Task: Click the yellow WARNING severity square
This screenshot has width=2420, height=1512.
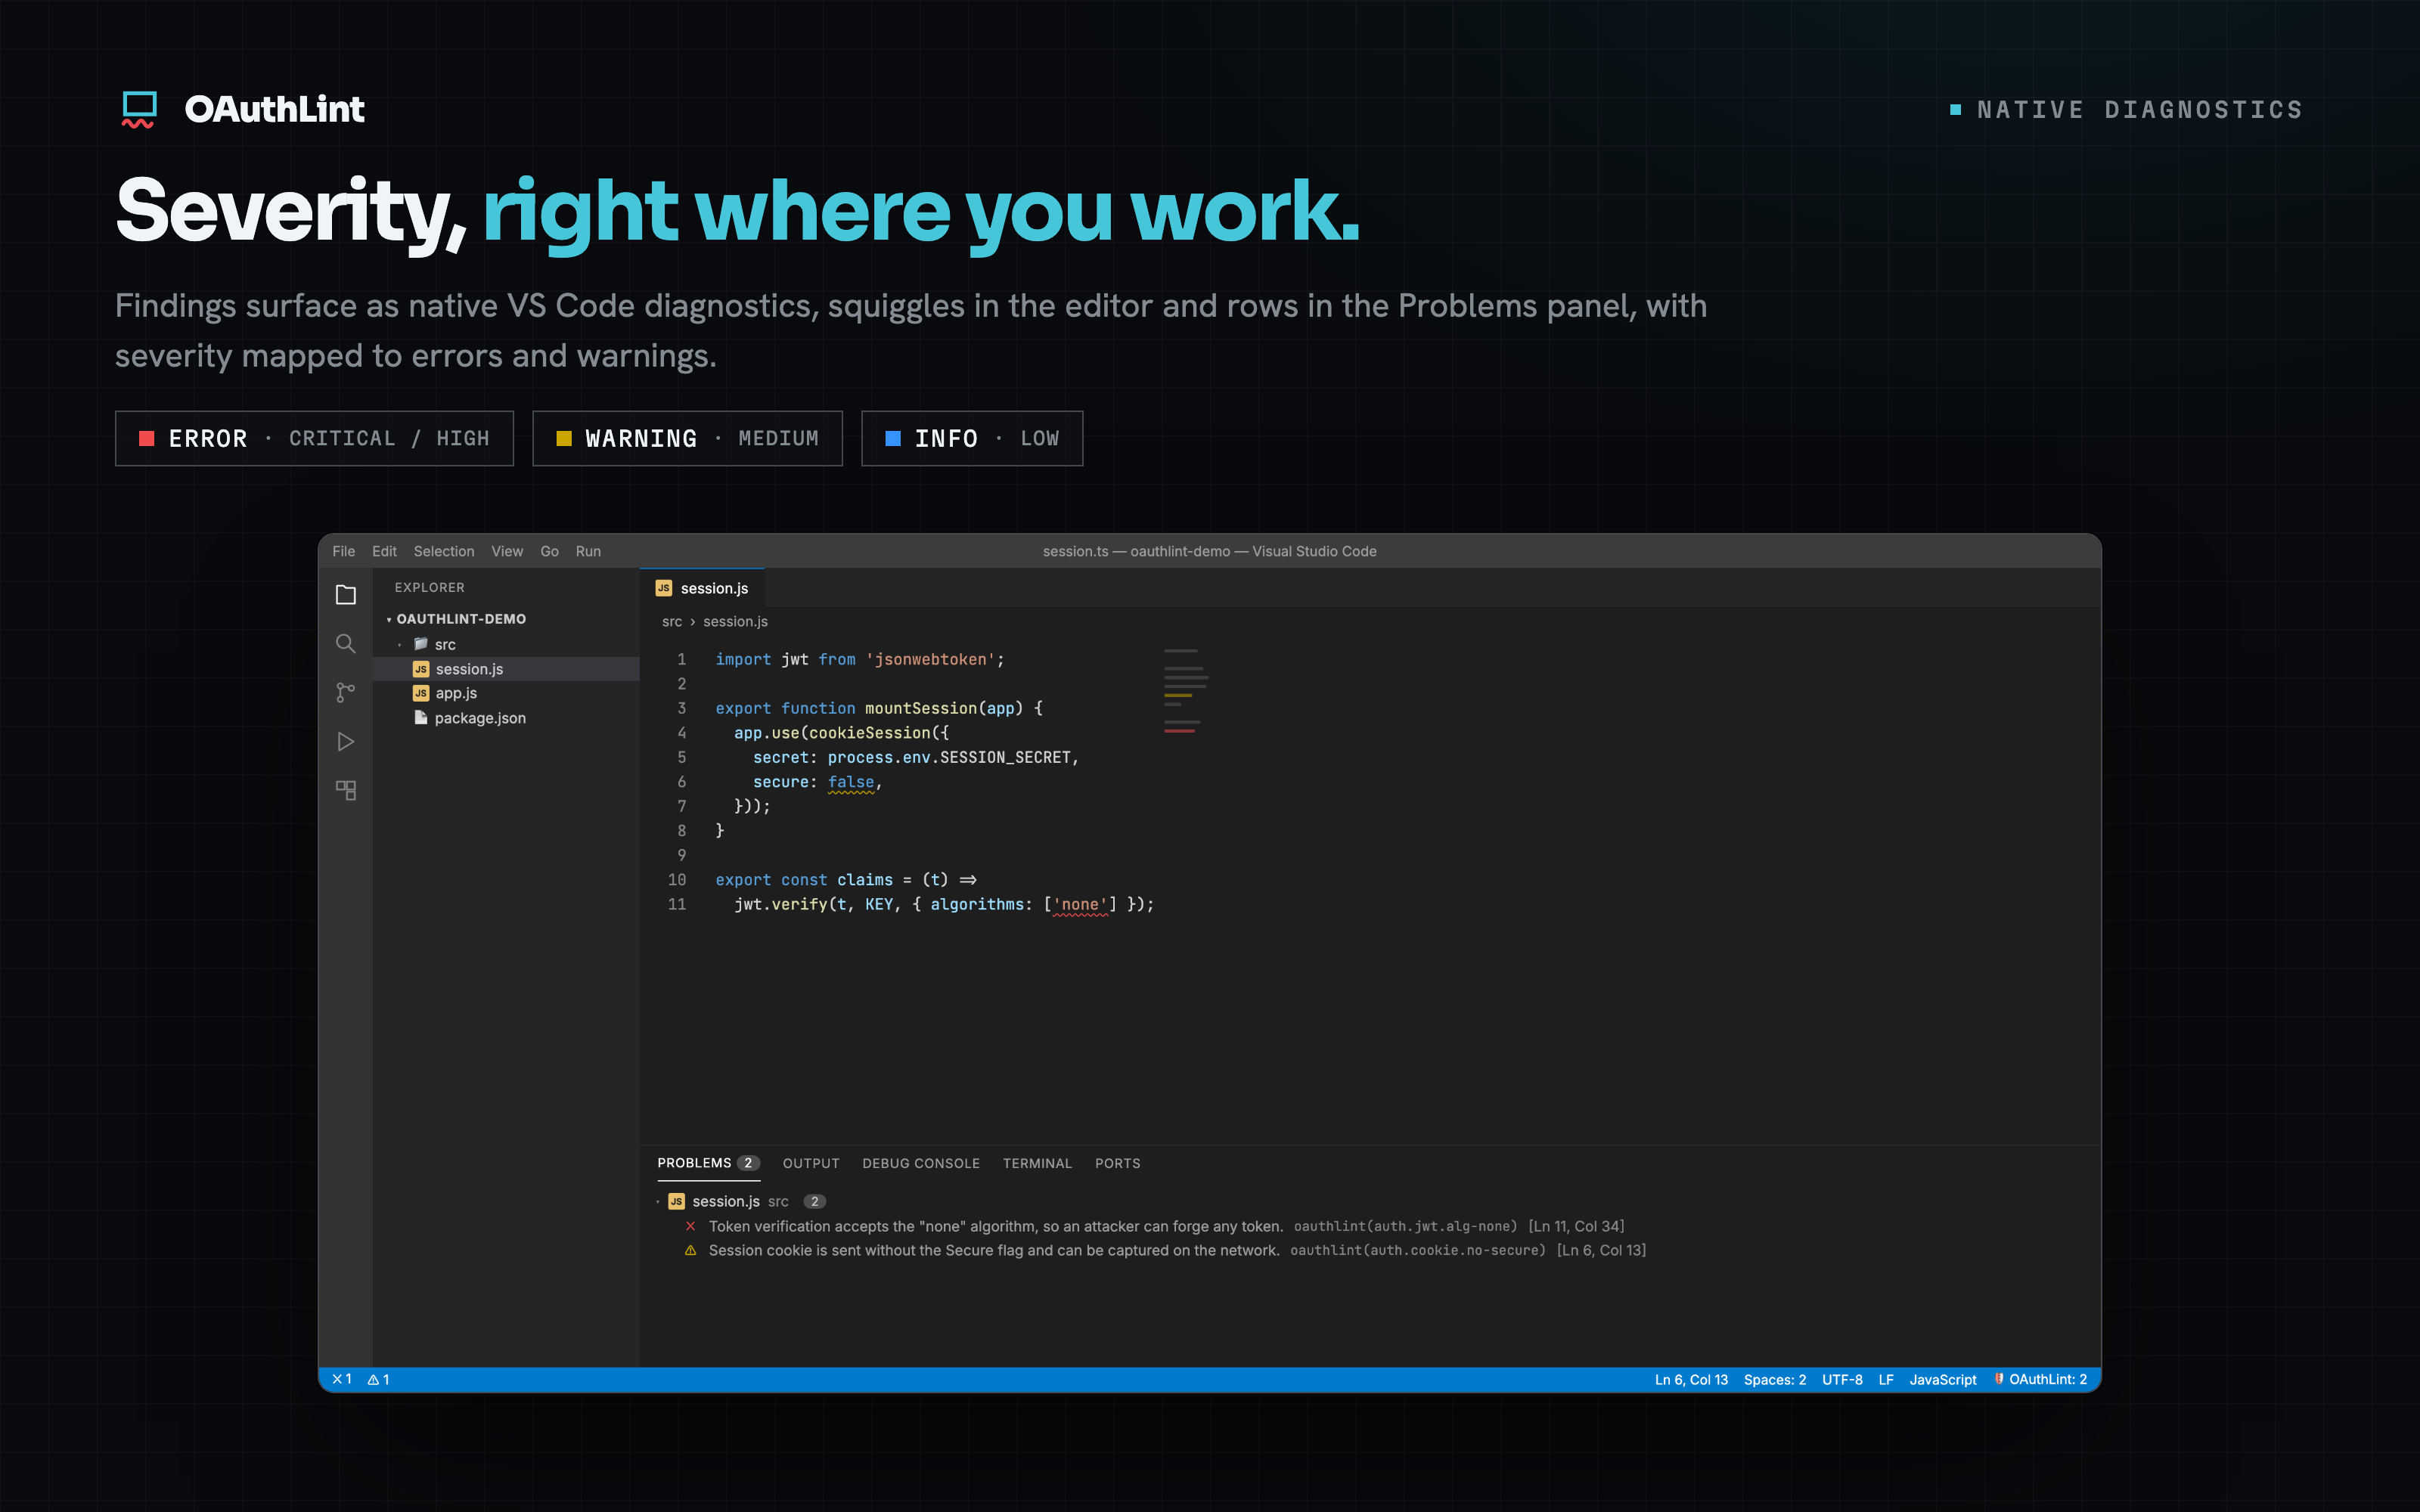Action: 564,438
